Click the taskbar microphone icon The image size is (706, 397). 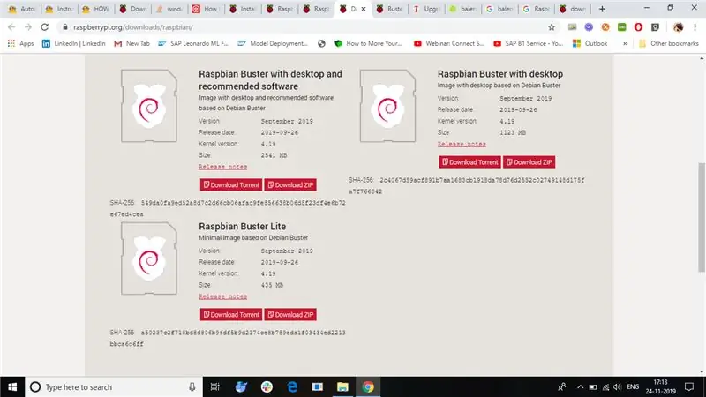(x=192, y=386)
